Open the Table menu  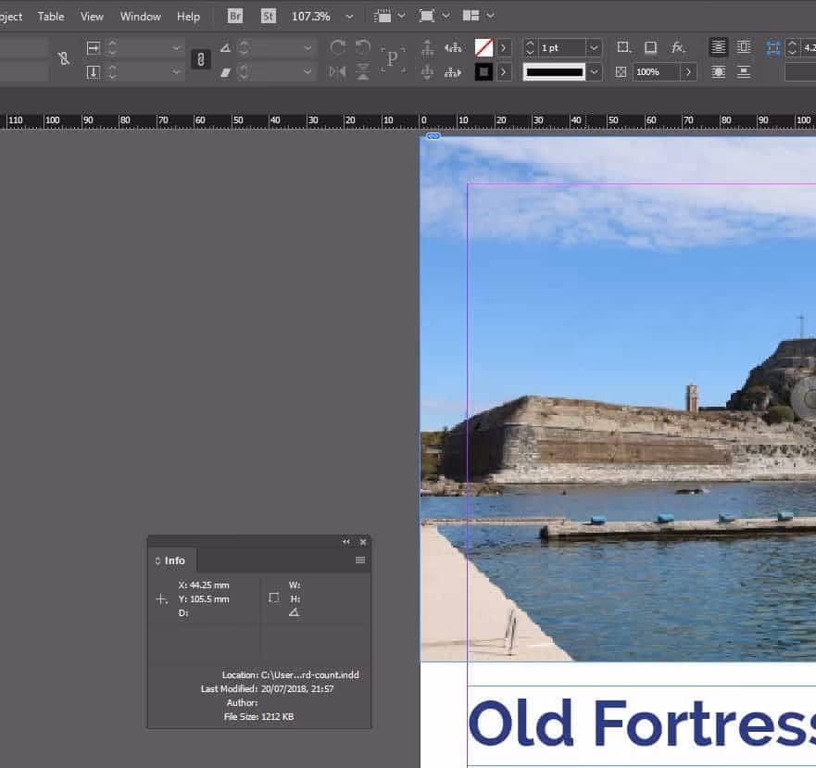point(51,17)
